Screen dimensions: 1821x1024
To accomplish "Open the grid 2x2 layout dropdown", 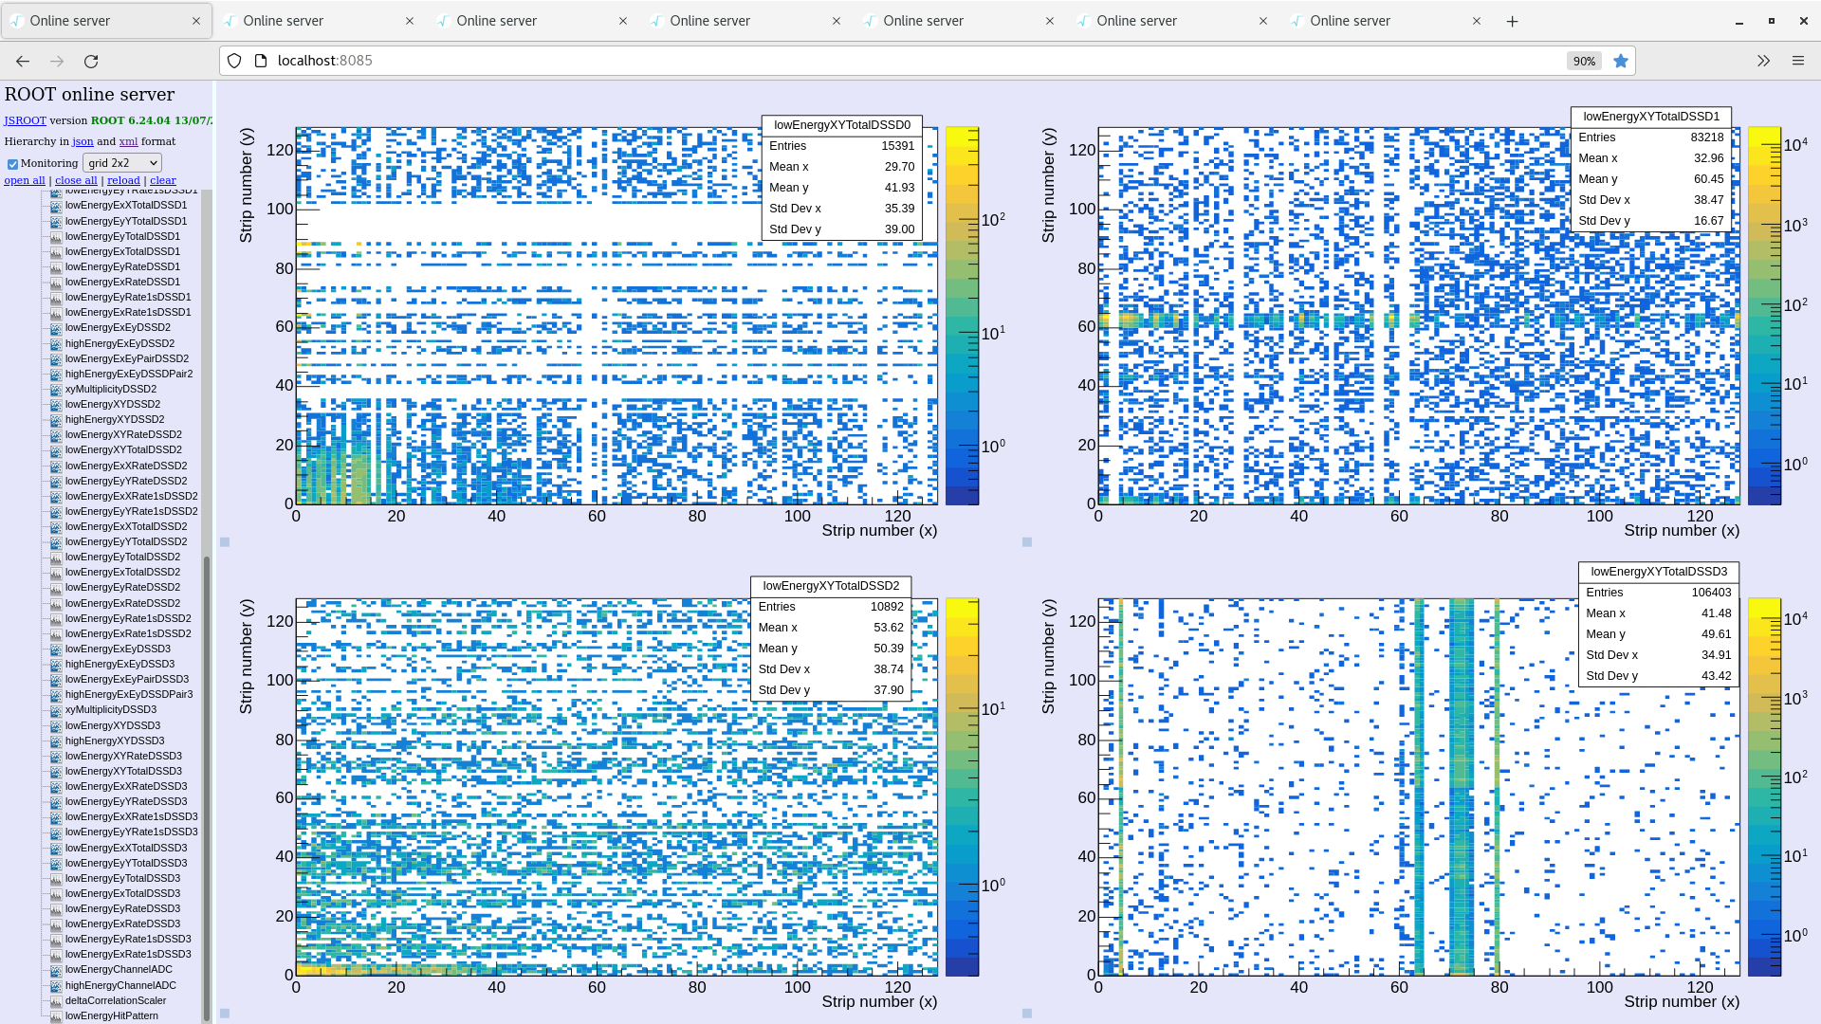I will click(x=122, y=163).
